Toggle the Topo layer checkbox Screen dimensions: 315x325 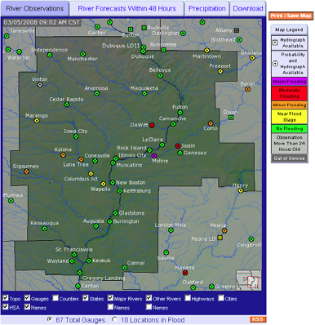6,298
